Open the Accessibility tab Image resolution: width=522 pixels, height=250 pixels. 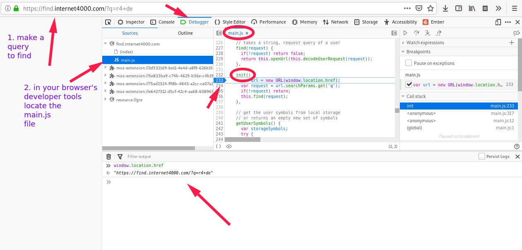[401, 22]
